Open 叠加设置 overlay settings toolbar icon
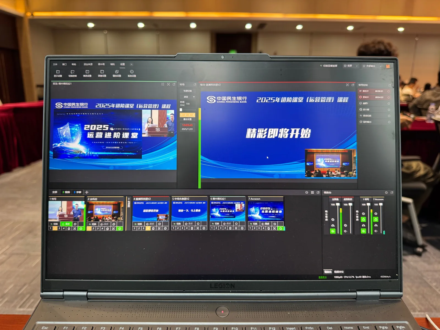 coord(117,73)
